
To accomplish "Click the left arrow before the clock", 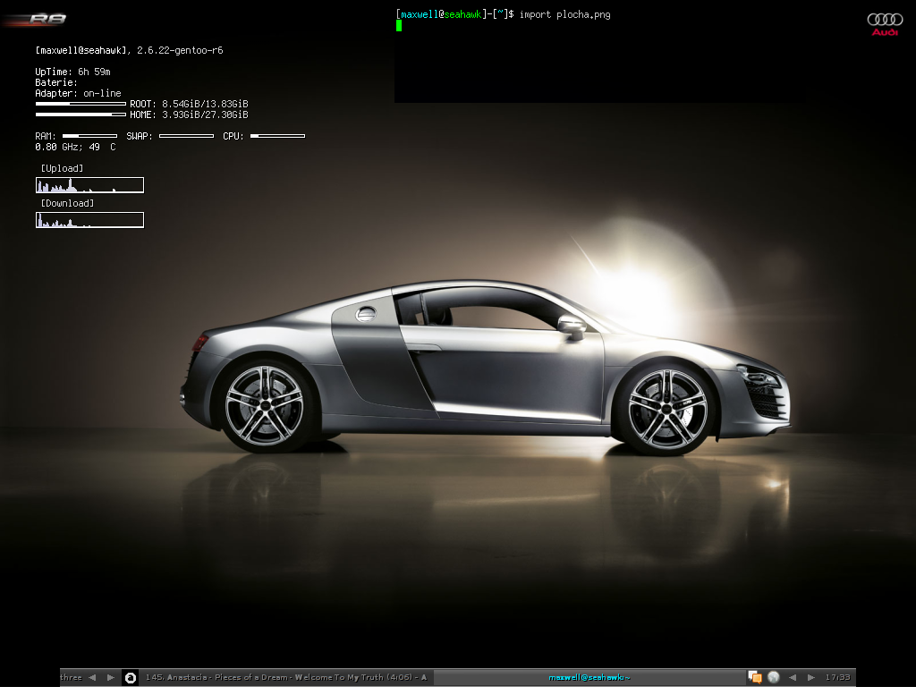I will tap(793, 677).
